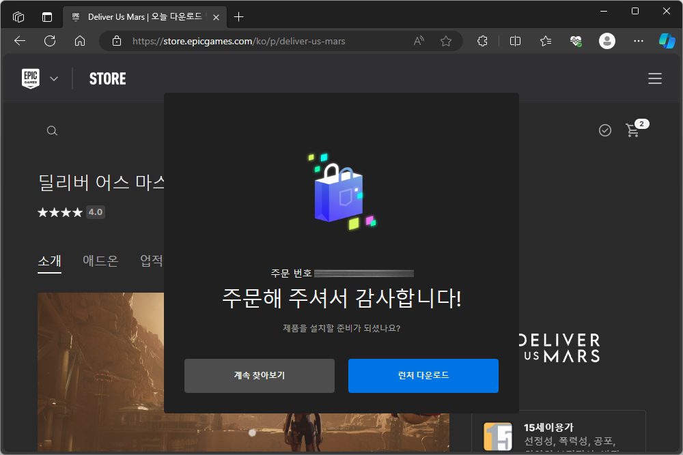Close the Deliver Us Mars tab
Viewport: 683px width, 455px height.
pos(216,18)
